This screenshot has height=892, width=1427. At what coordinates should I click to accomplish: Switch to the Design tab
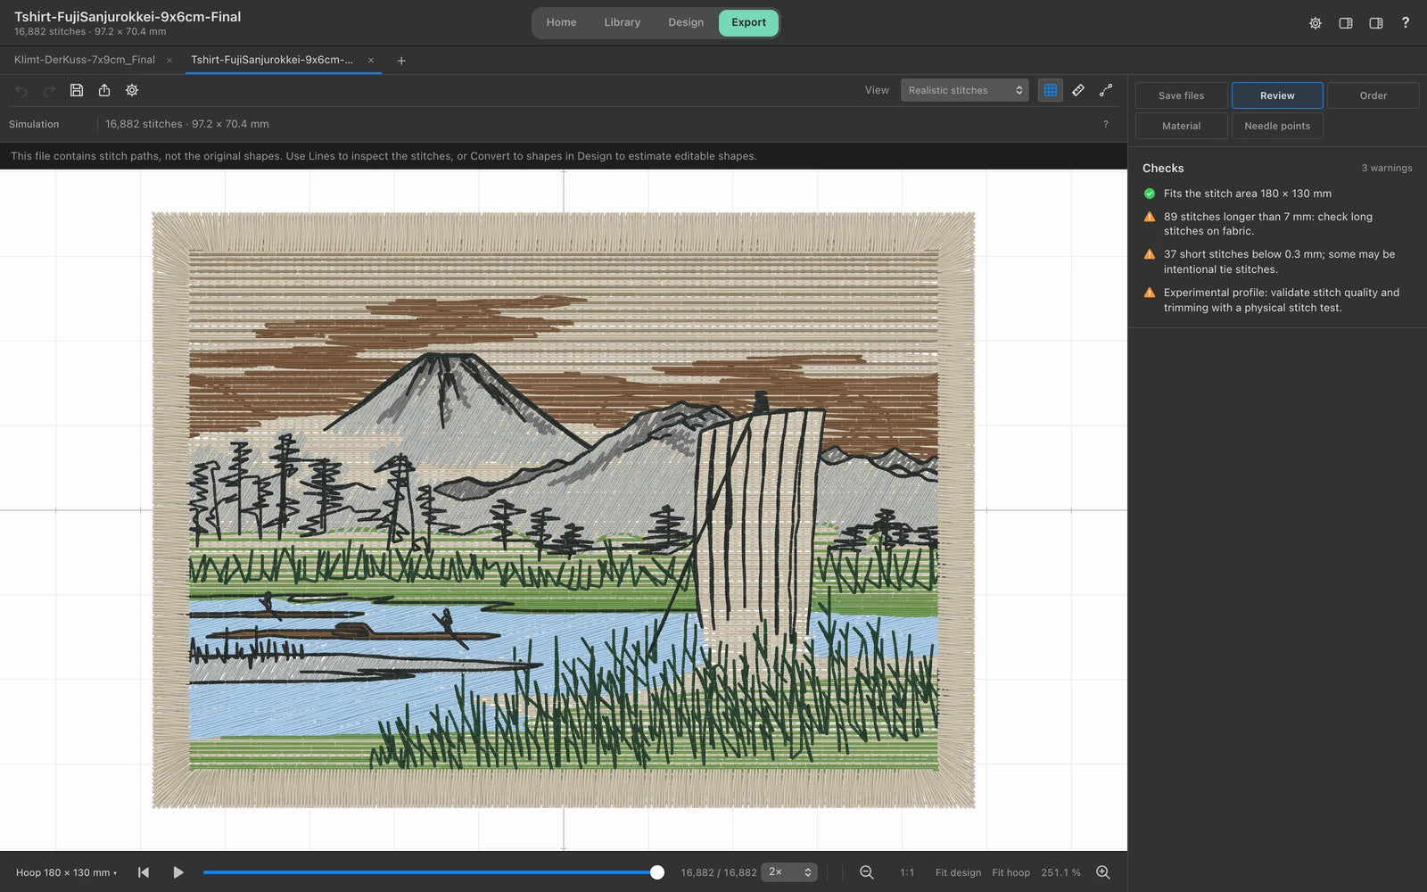686,22
